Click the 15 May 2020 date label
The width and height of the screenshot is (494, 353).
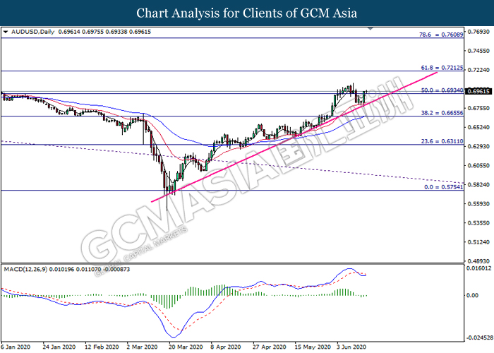[x=313, y=347]
